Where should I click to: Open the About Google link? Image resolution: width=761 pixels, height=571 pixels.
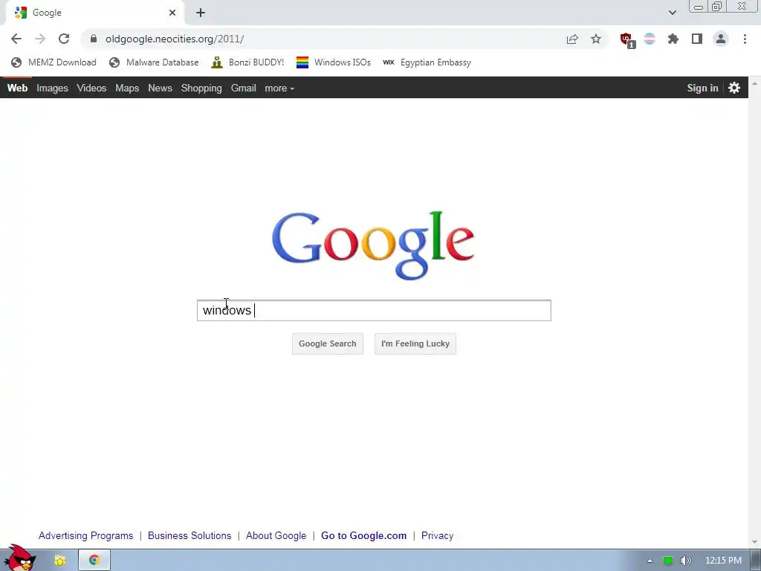[276, 535]
